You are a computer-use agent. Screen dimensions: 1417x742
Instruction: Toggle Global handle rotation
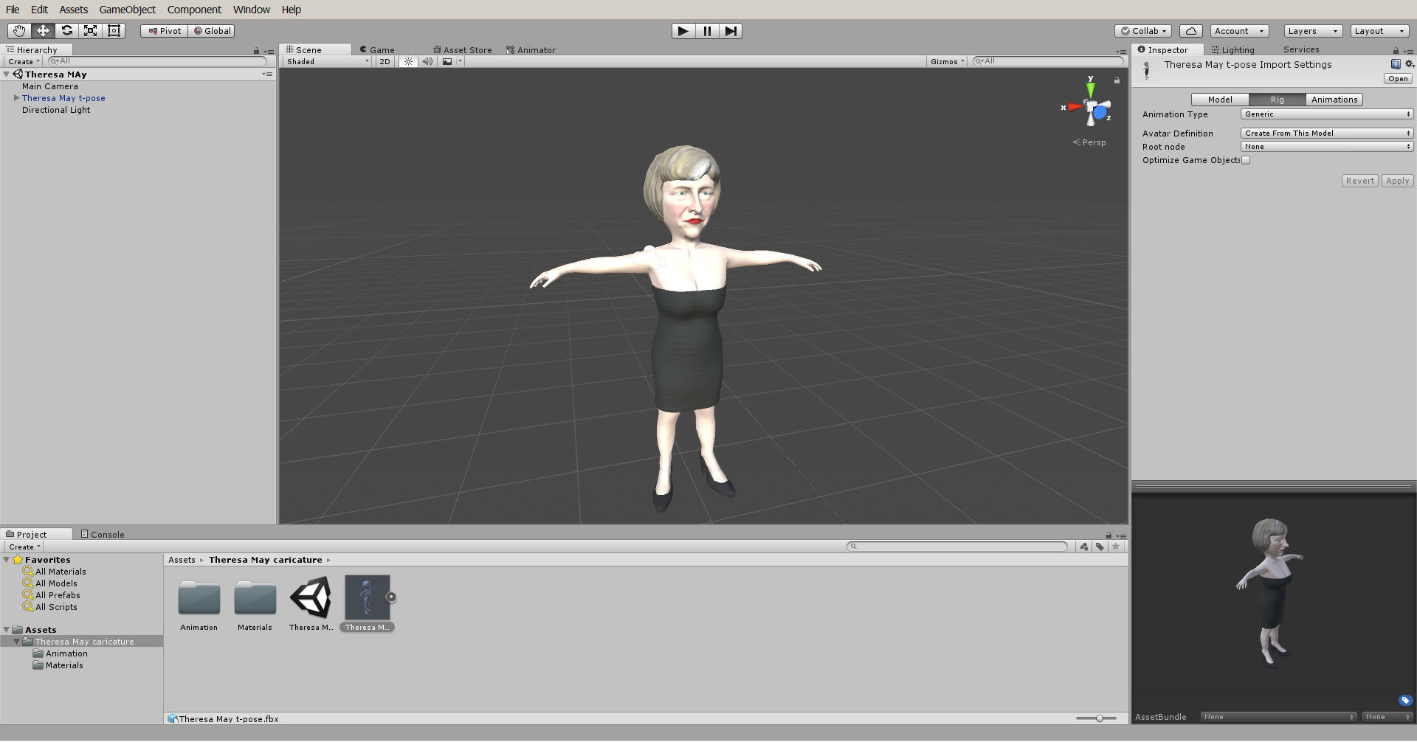(212, 31)
